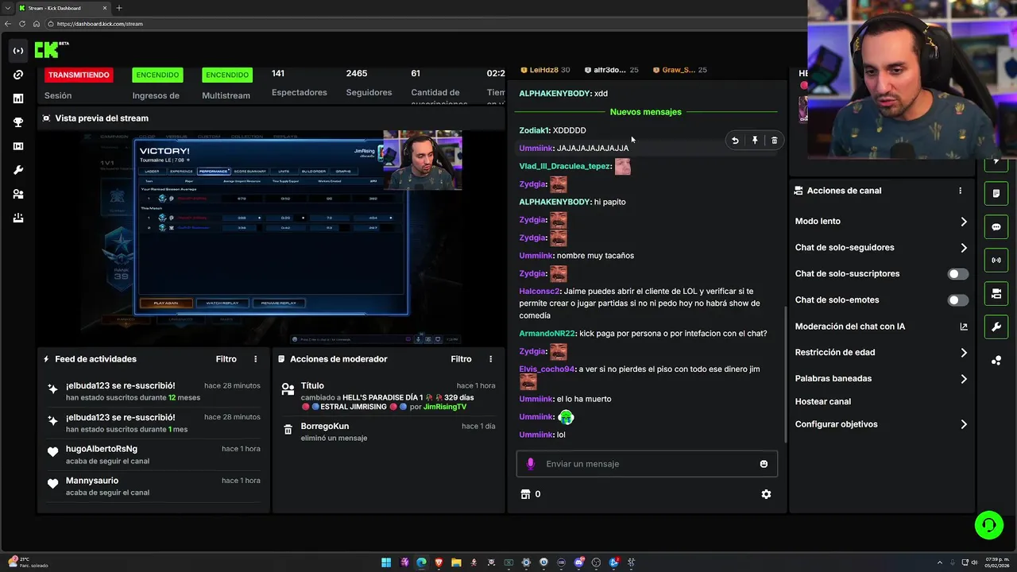Screen dimensions: 1017x572
Task: Click the 141 Espectadores stat
Action: click(x=299, y=83)
